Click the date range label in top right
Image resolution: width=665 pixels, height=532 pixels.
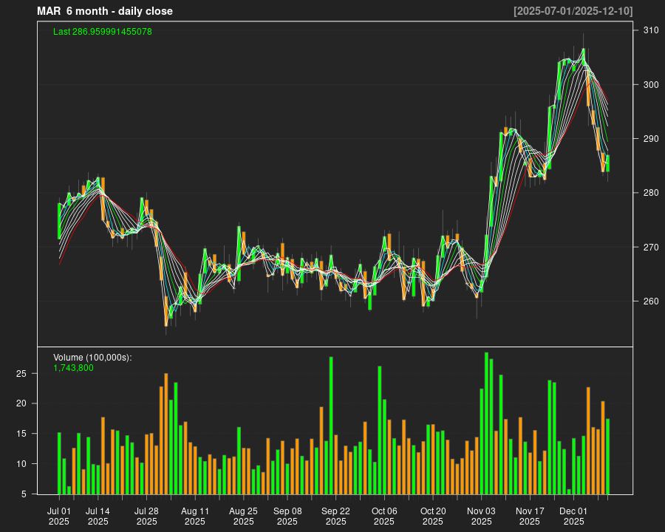pyautogui.click(x=573, y=11)
